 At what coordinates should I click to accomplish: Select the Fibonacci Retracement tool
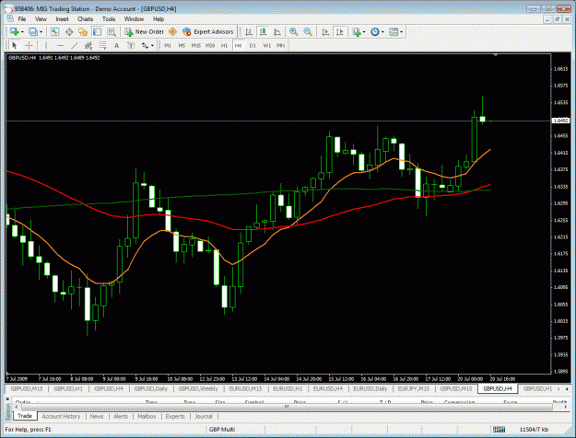pos(102,45)
